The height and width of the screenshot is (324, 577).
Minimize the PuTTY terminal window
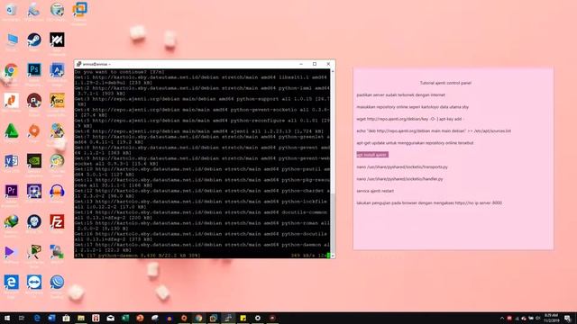tap(301, 64)
